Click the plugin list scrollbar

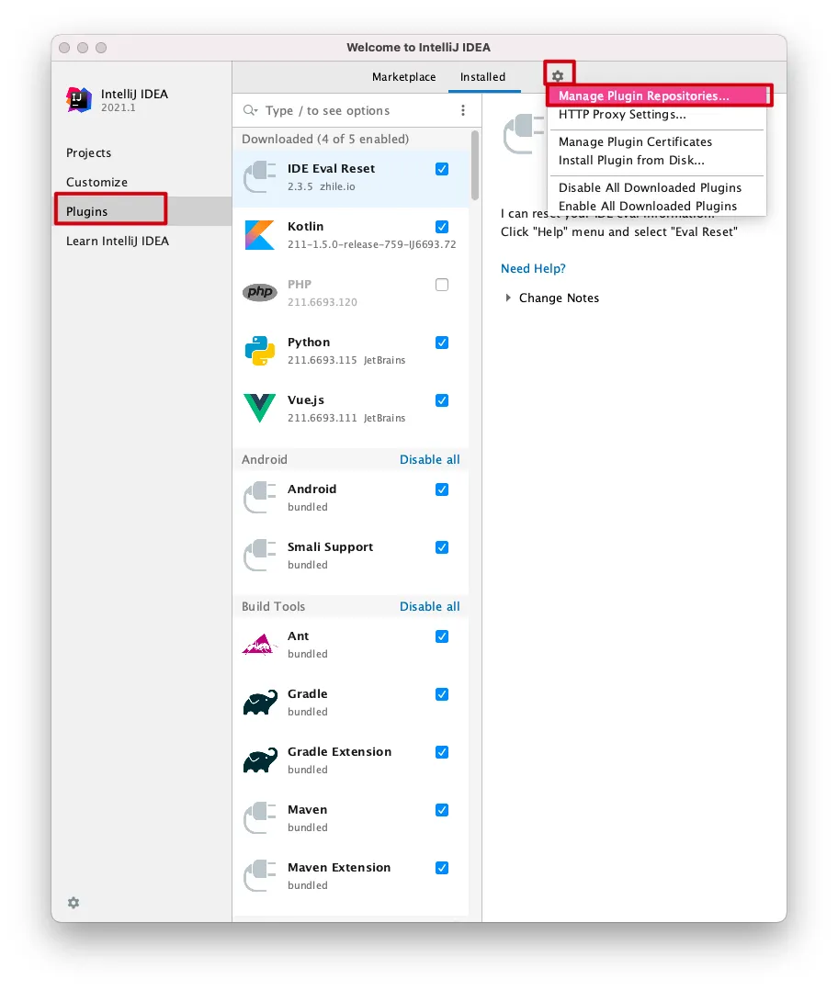475,165
